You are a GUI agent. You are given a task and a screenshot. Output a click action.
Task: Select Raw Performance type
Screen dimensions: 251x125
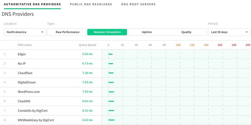click(x=68, y=32)
